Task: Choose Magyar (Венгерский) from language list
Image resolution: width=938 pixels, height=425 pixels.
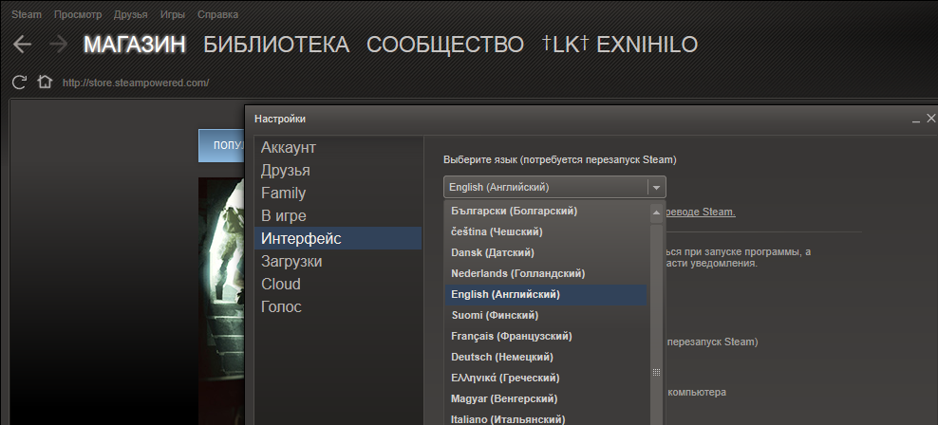Action: coord(546,398)
